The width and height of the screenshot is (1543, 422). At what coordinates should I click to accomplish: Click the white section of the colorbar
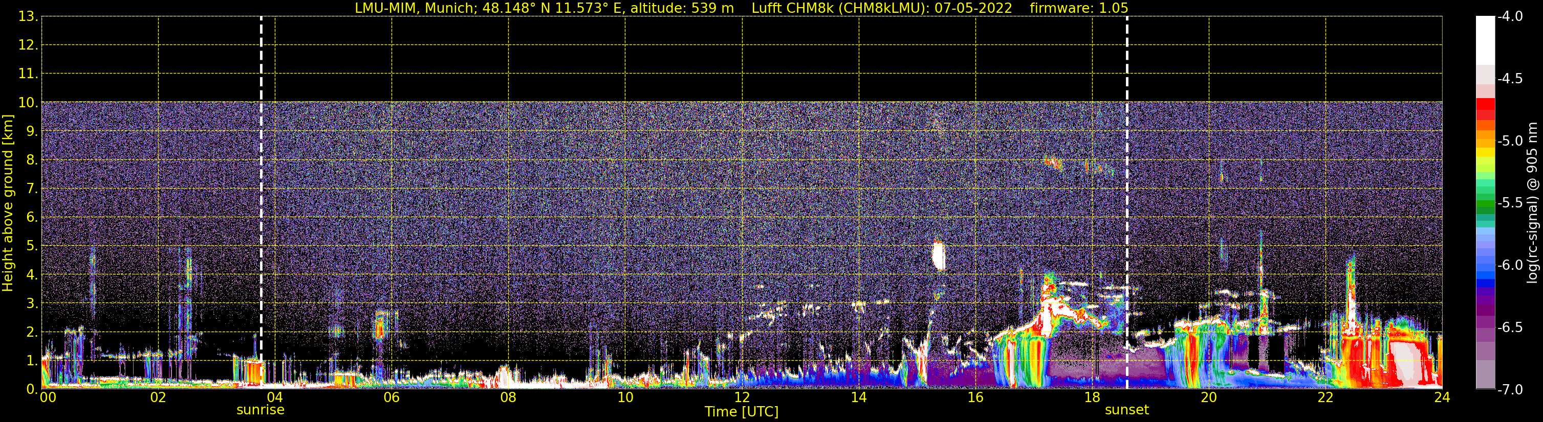[x=1485, y=41]
